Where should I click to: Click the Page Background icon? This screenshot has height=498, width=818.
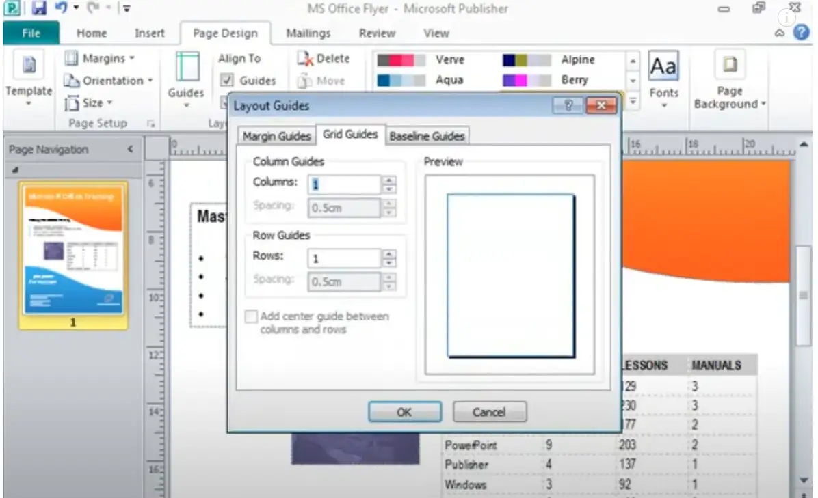pyautogui.click(x=729, y=66)
